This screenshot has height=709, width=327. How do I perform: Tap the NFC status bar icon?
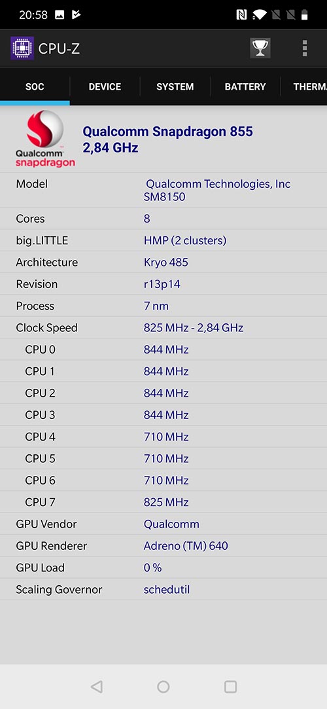[x=241, y=15]
